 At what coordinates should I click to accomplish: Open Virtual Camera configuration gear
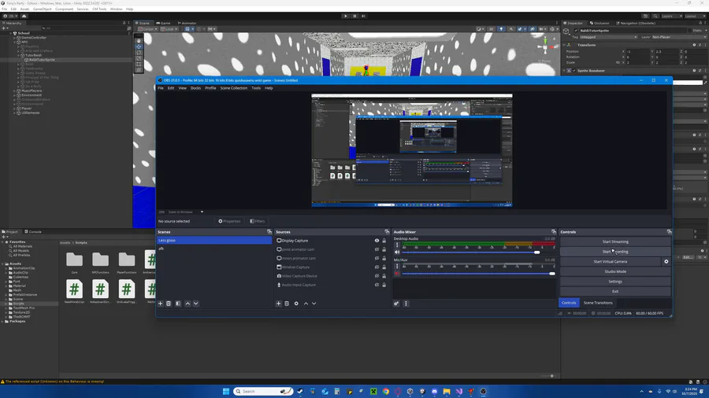tap(666, 261)
